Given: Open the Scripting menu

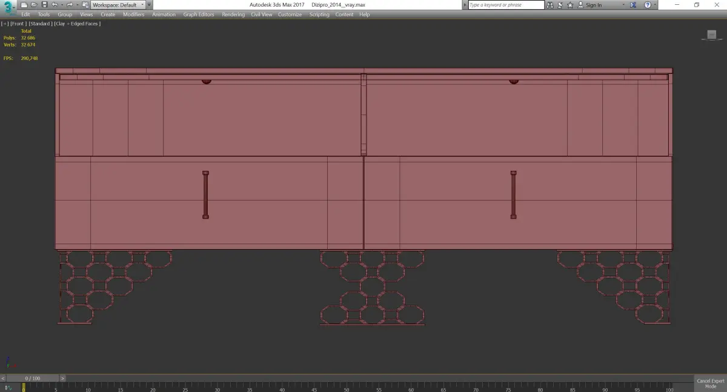Looking at the screenshot, I should 319,15.
